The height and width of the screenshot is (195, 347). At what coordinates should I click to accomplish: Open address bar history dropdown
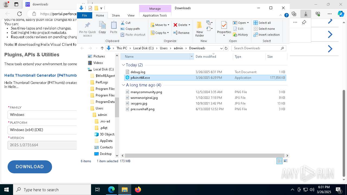coord(221,48)
